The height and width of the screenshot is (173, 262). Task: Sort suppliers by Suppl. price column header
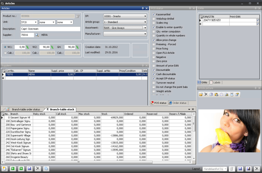click(62, 71)
